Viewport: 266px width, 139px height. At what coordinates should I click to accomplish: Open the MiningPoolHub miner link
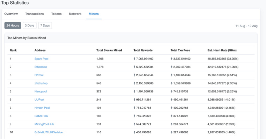pos(44,124)
